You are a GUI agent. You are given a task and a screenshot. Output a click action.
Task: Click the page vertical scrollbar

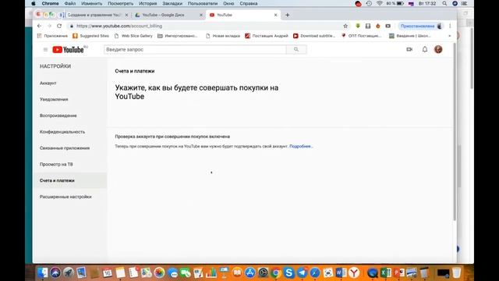point(455,132)
